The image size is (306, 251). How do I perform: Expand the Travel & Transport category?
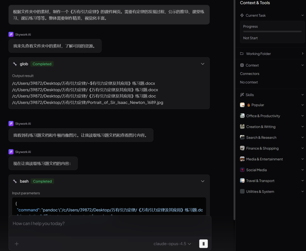(x=302, y=181)
